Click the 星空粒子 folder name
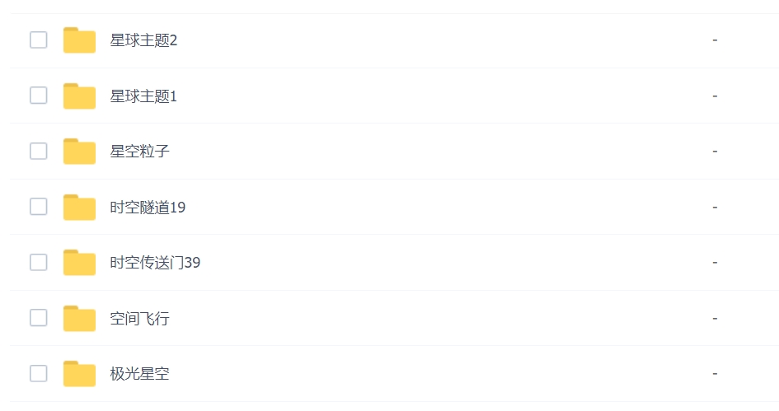This screenshot has height=411, width=779. click(x=139, y=152)
